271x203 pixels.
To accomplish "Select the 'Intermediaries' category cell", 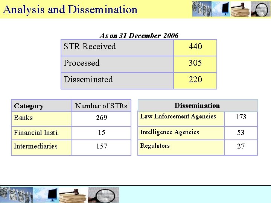I will click(x=41, y=148).
